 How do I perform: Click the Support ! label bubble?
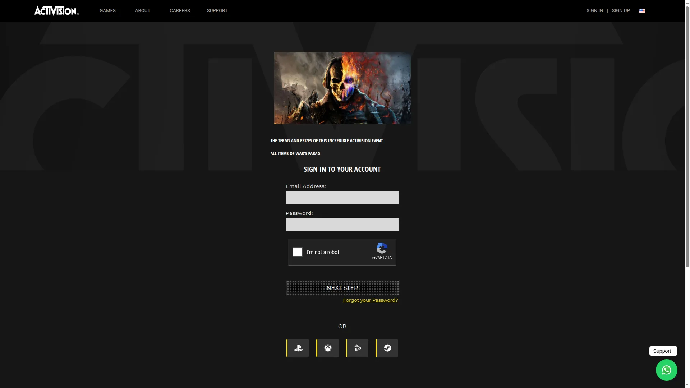[x=663, y=351]
